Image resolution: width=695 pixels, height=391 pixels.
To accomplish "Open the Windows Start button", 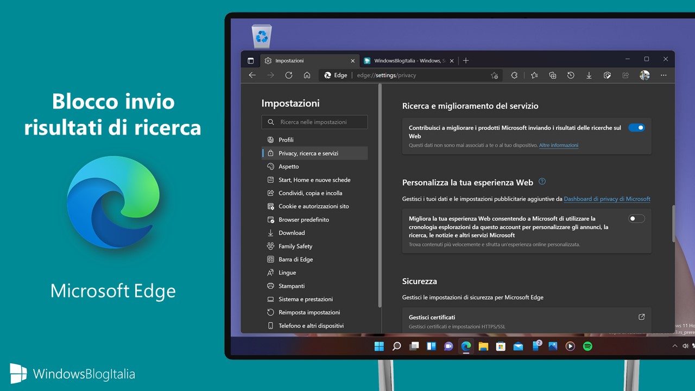I will tap(379, 346).
